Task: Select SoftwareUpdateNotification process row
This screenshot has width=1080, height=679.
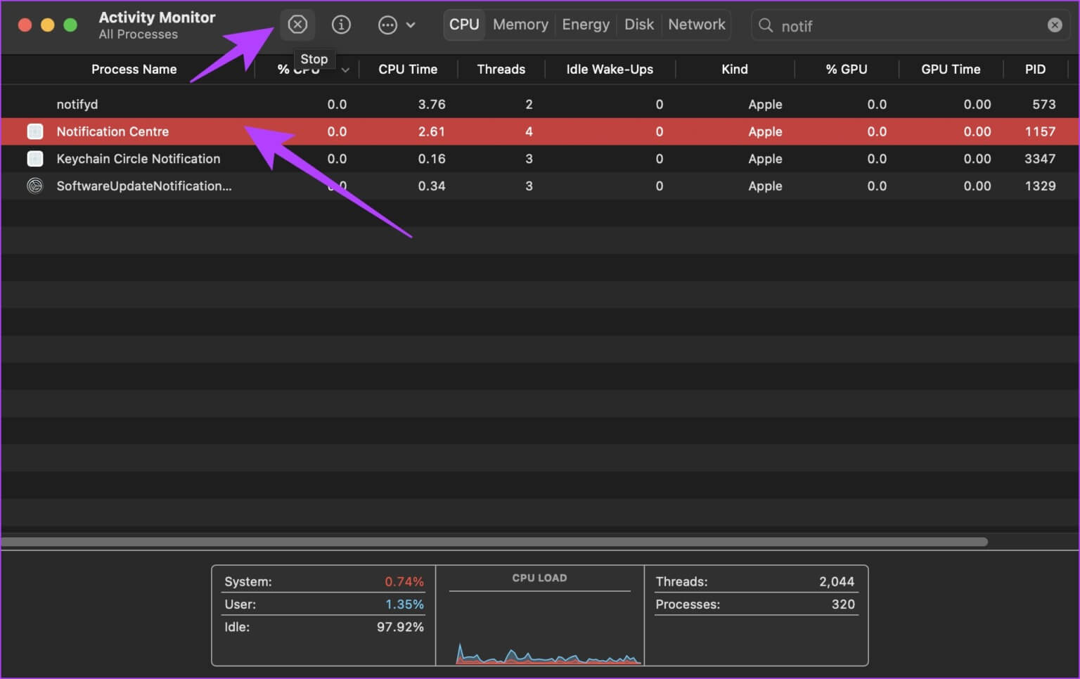Action: point(540,186)
